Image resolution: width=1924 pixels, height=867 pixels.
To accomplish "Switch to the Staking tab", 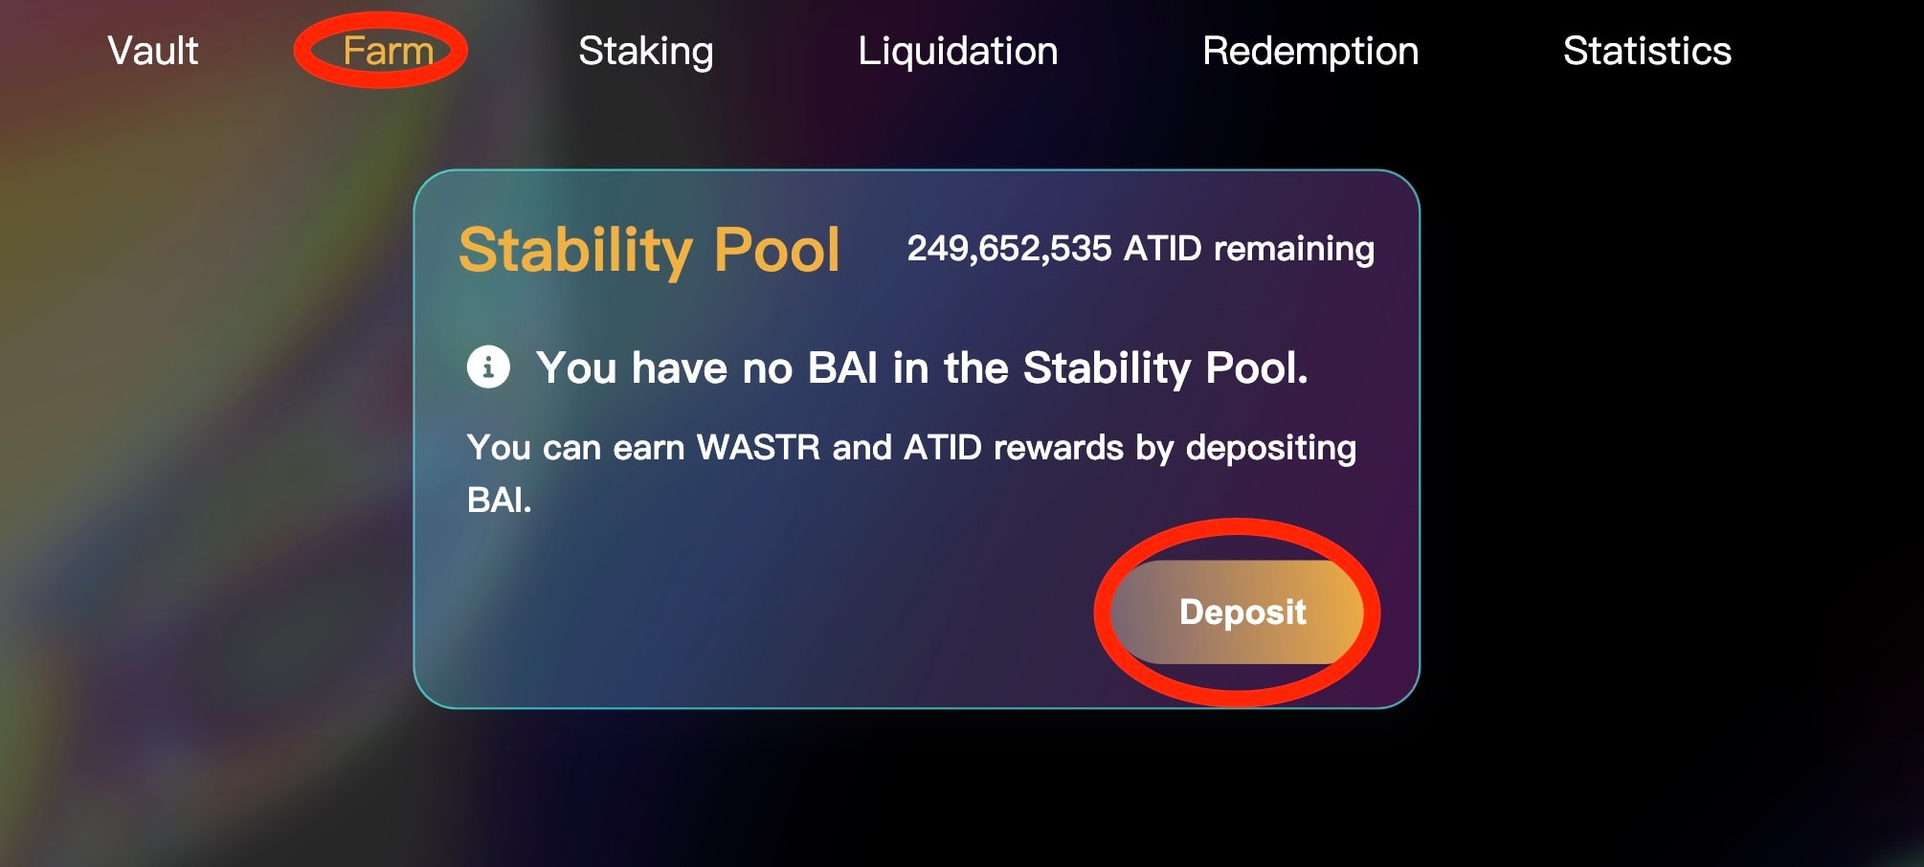I will pyautogui.click(x=646, y=51).
